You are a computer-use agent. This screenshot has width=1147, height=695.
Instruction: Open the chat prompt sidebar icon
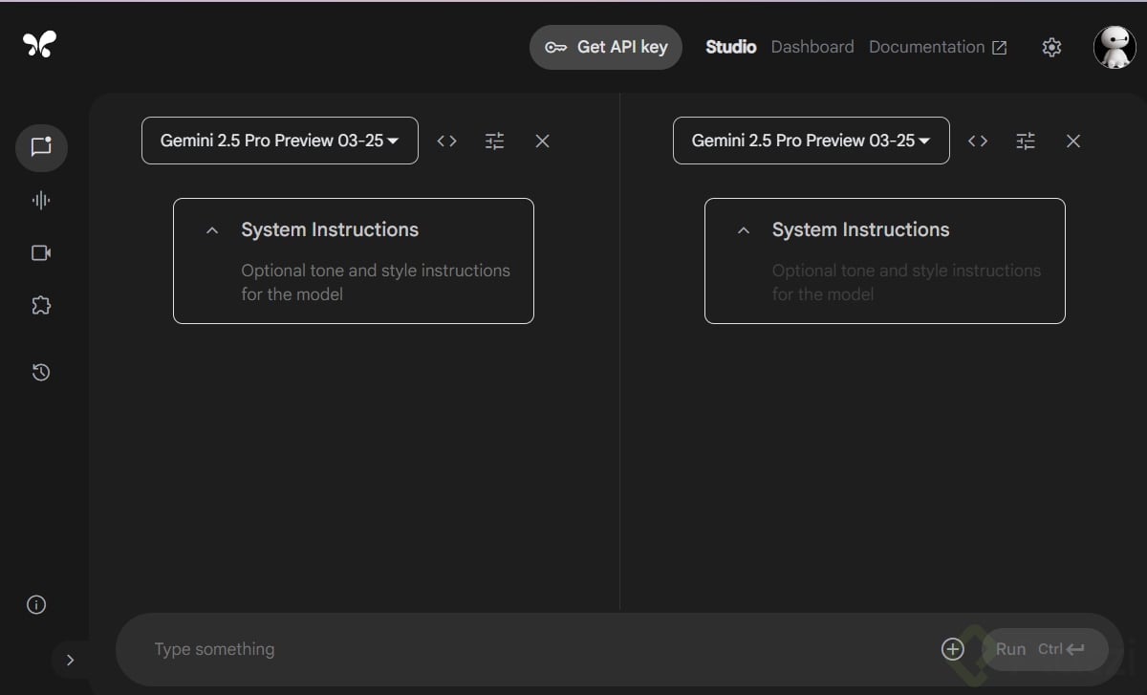41,147
